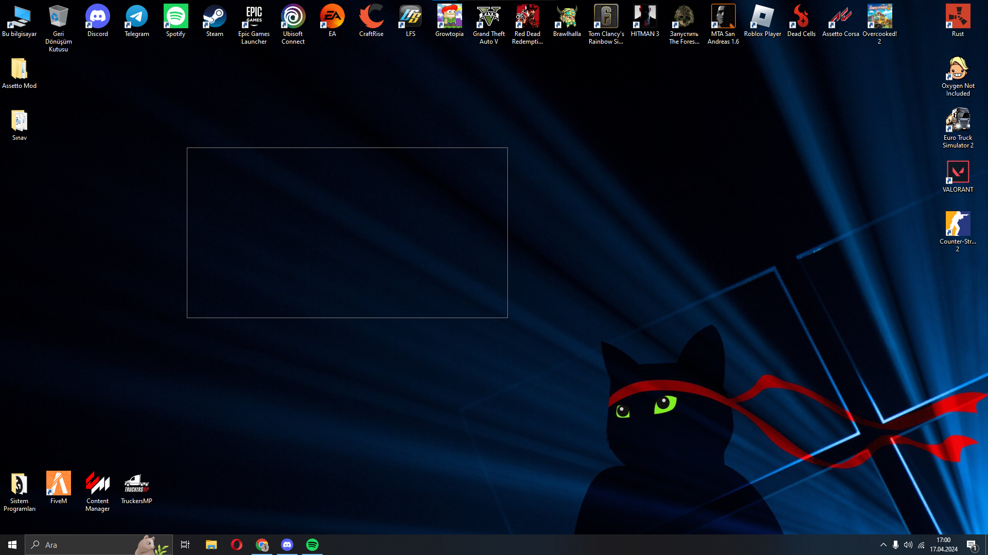Select the Steam desktop shortcut
This screenshot has width=988, height=555.
pyautogui.click(x=215, y=21)
